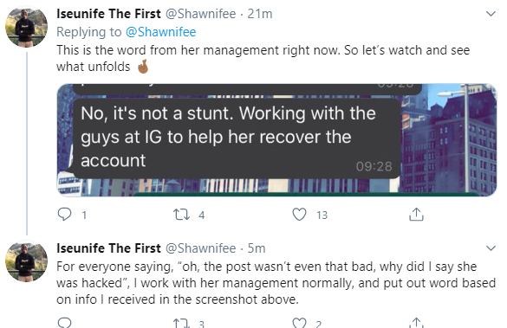Open the 5m timestamp link
Screen dimensions: 507x328
pos(257,248)
